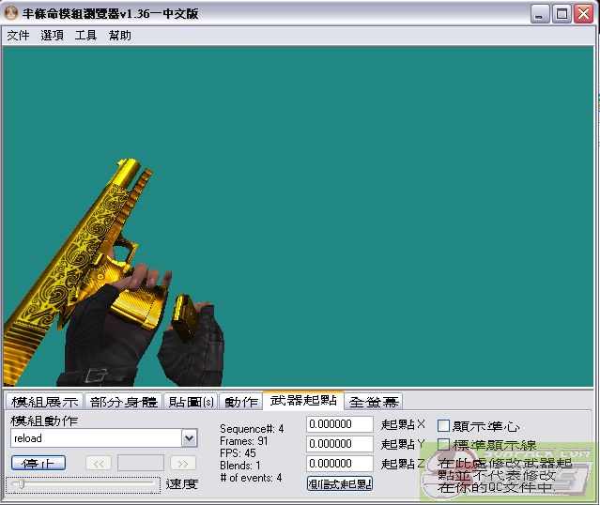Switch to the 部分身體 tab
Viewport: 600px width, 505px height.
[x=124, y=402]
